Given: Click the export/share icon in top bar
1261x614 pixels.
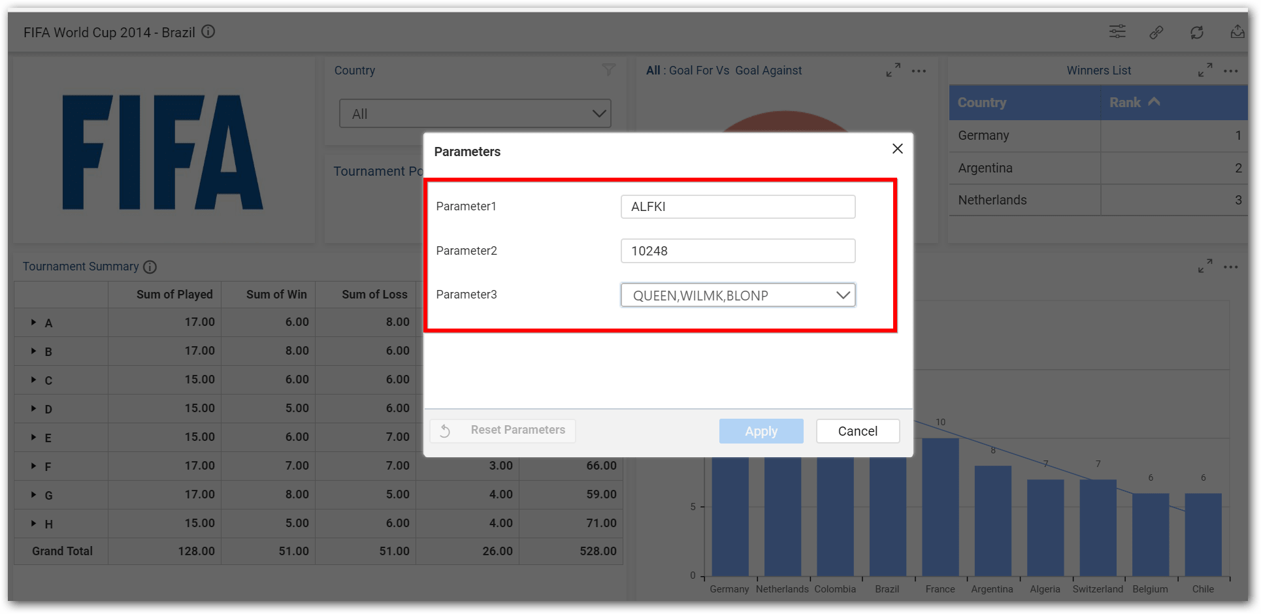Looking at the screenshot, I should [x=1237, y=32].
